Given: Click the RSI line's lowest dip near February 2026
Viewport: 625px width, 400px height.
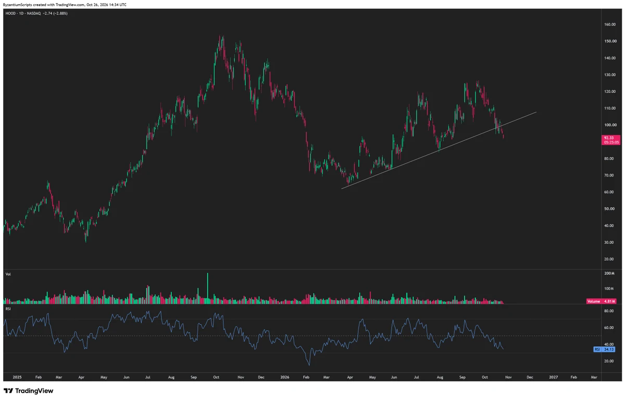Looking at the screenshot, I should (x=309, y=365).
